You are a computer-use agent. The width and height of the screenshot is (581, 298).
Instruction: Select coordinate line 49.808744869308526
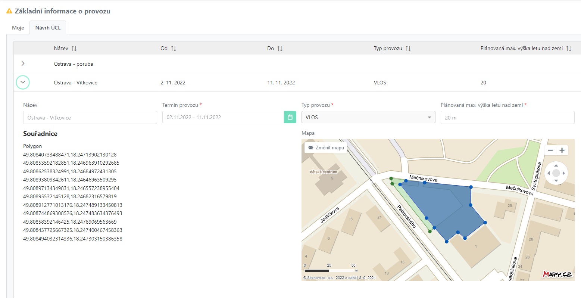coord(73,213)
